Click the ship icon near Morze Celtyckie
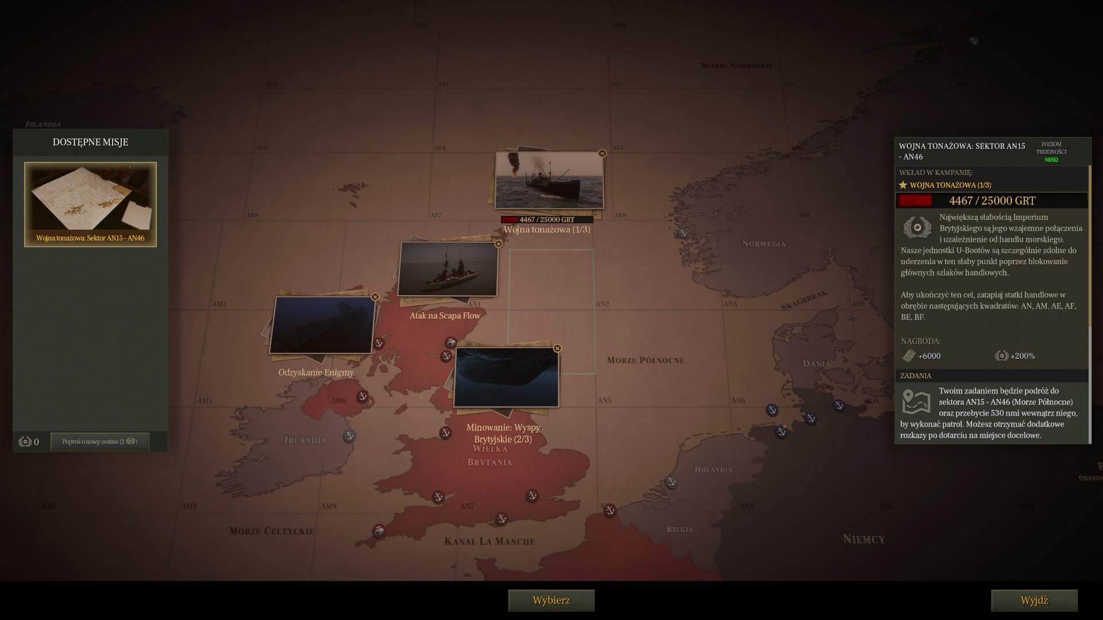This screenshot has height=620, width=1103. point(379,530)
